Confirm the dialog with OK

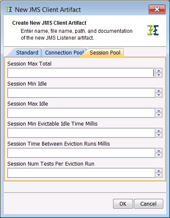[x=123, y=204]
